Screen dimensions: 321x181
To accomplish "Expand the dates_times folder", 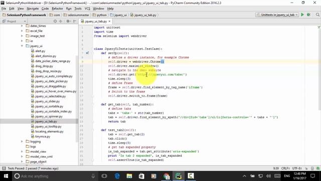I will coord(22,26).
